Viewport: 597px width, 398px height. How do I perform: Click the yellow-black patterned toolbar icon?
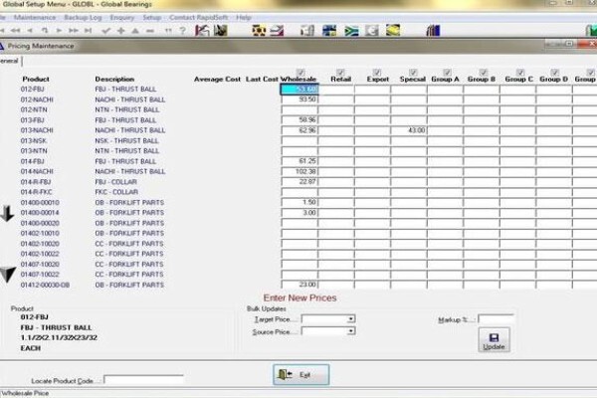(x=259, y=31)
